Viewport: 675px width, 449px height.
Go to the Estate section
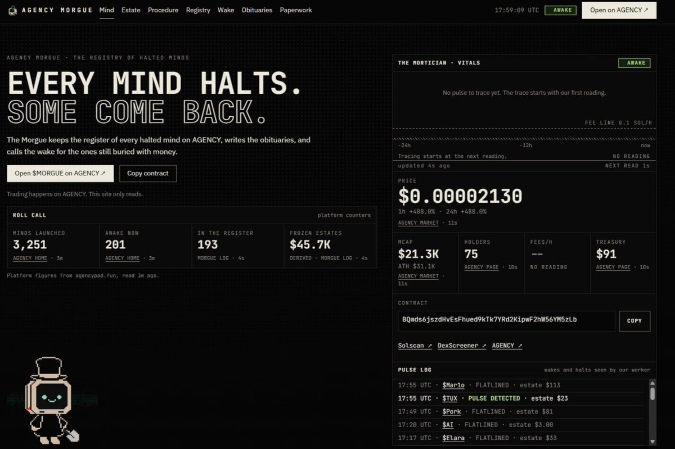click(x=131, y=10)
